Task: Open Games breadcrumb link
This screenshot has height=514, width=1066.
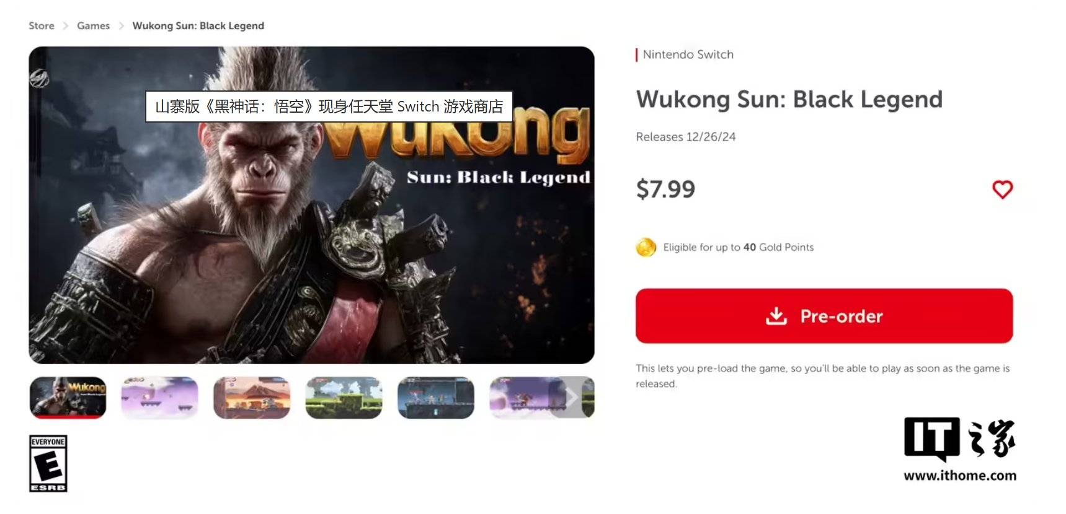Action: tap(93, 25)
